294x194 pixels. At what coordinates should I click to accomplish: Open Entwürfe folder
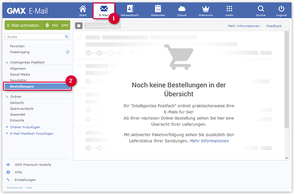coord(17,121)
